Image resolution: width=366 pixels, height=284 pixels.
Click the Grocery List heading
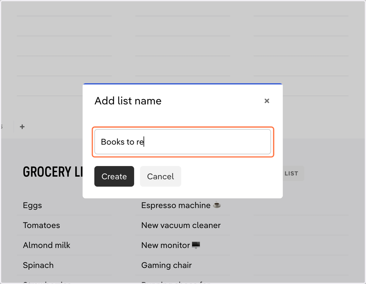click(53, 172)
